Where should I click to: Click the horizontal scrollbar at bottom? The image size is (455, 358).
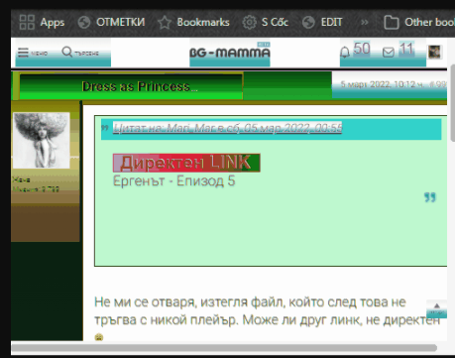[x=224, y=348]
